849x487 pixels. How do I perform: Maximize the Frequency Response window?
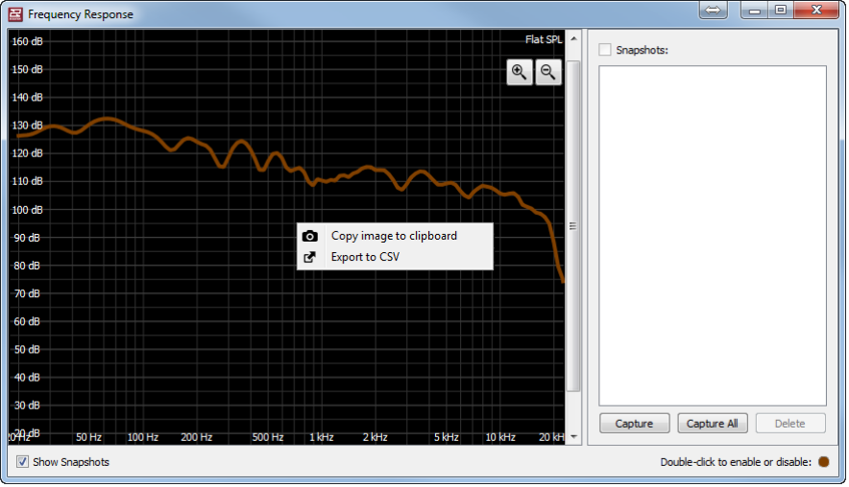click(x=781, y=11)
